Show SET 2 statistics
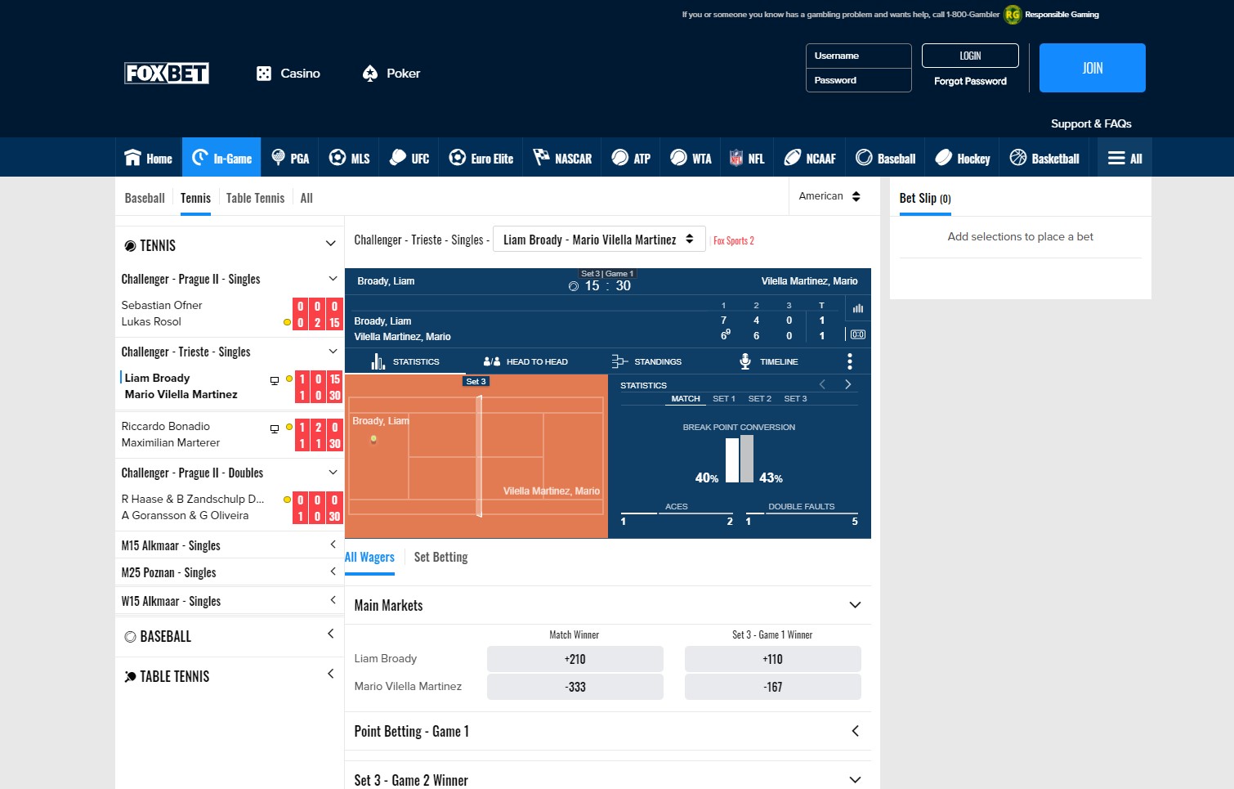The image size is (1234, 789). pos(760,399)
